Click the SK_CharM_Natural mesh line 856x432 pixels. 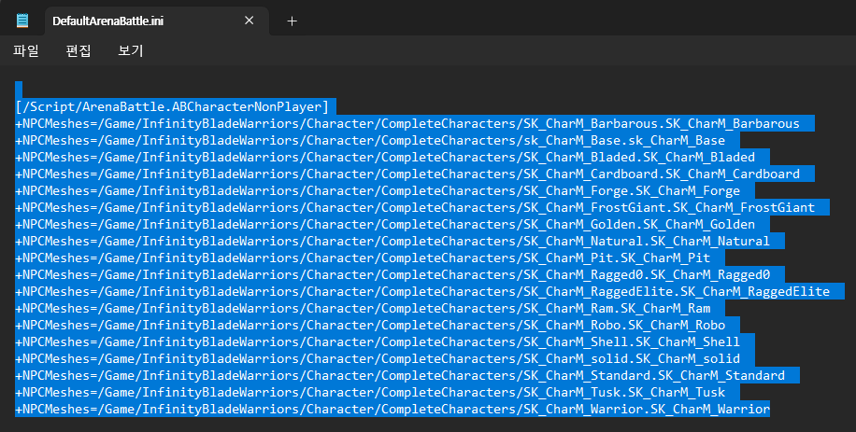[392, 242]
